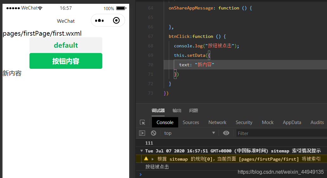The height and width of the screenshot is (178, 327).
Task: Click line number 70 in editor gutter
Action: pos(150,65)
